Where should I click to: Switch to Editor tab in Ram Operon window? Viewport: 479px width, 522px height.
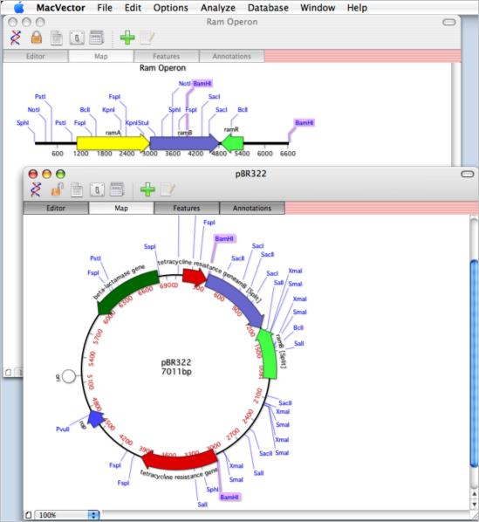(x=36, y=56)
